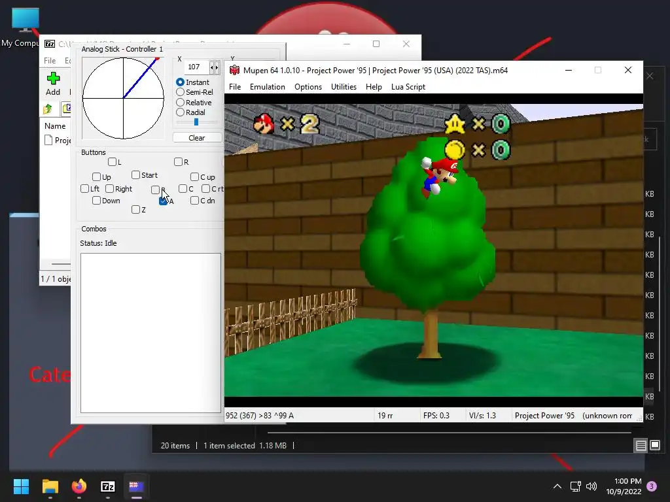Click the 7z icon in 7-Zip title bar
The width and height of the screenshot is (670, 502).
pos(50,44)
